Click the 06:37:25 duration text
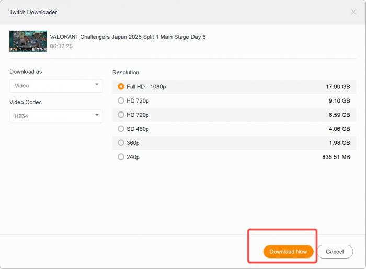 pyautogui.click(x=61, y=46)
